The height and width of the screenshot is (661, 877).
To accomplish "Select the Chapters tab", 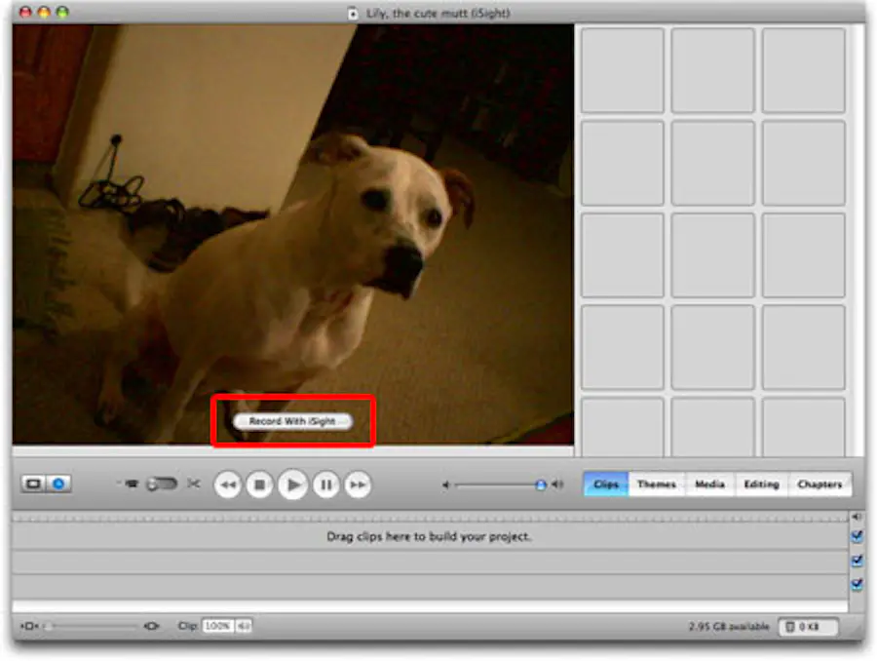I will (x=820, y=484).
